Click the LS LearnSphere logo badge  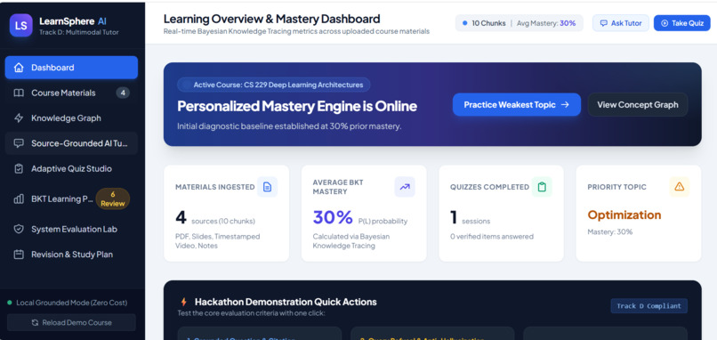[21, 26]
